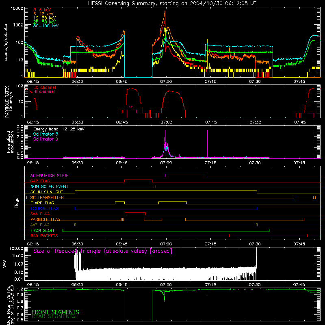Click the '3.0' tick on the modulation axis
The image size is (325, 325).
tap(20, 127)
